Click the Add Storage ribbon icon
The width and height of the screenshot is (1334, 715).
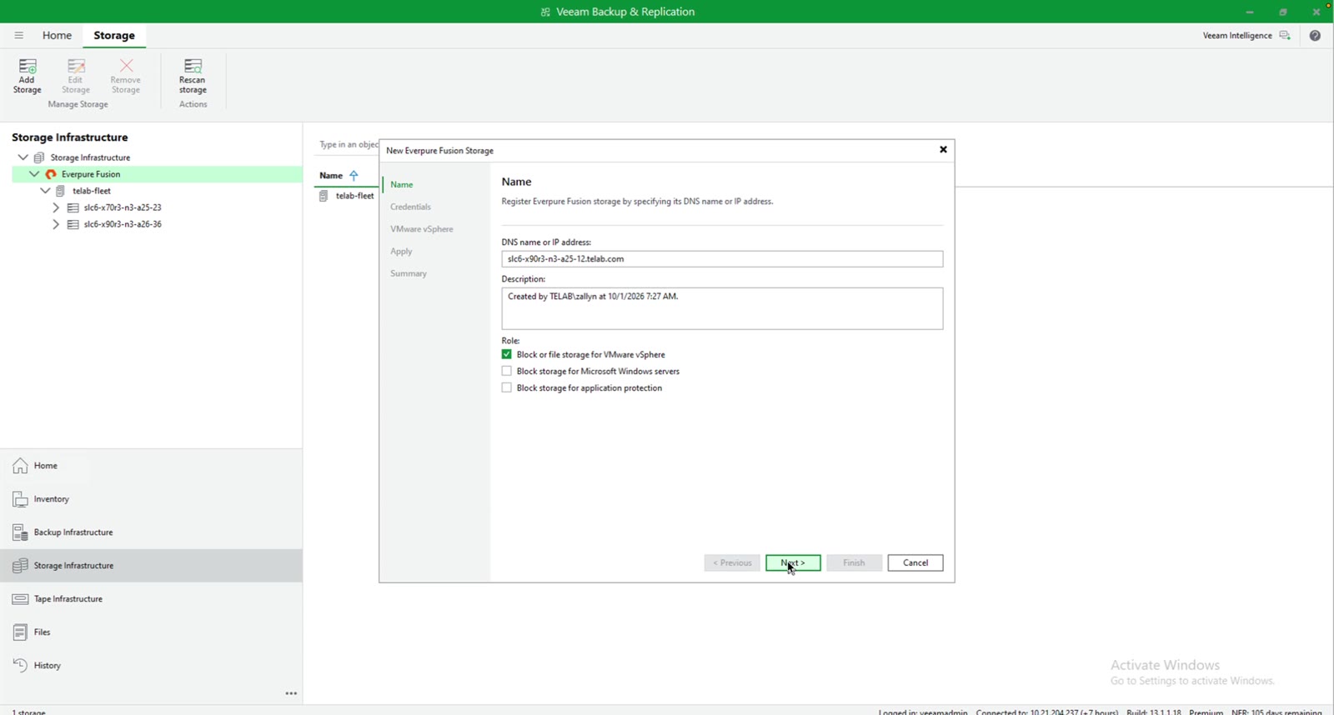coord(27,76)
